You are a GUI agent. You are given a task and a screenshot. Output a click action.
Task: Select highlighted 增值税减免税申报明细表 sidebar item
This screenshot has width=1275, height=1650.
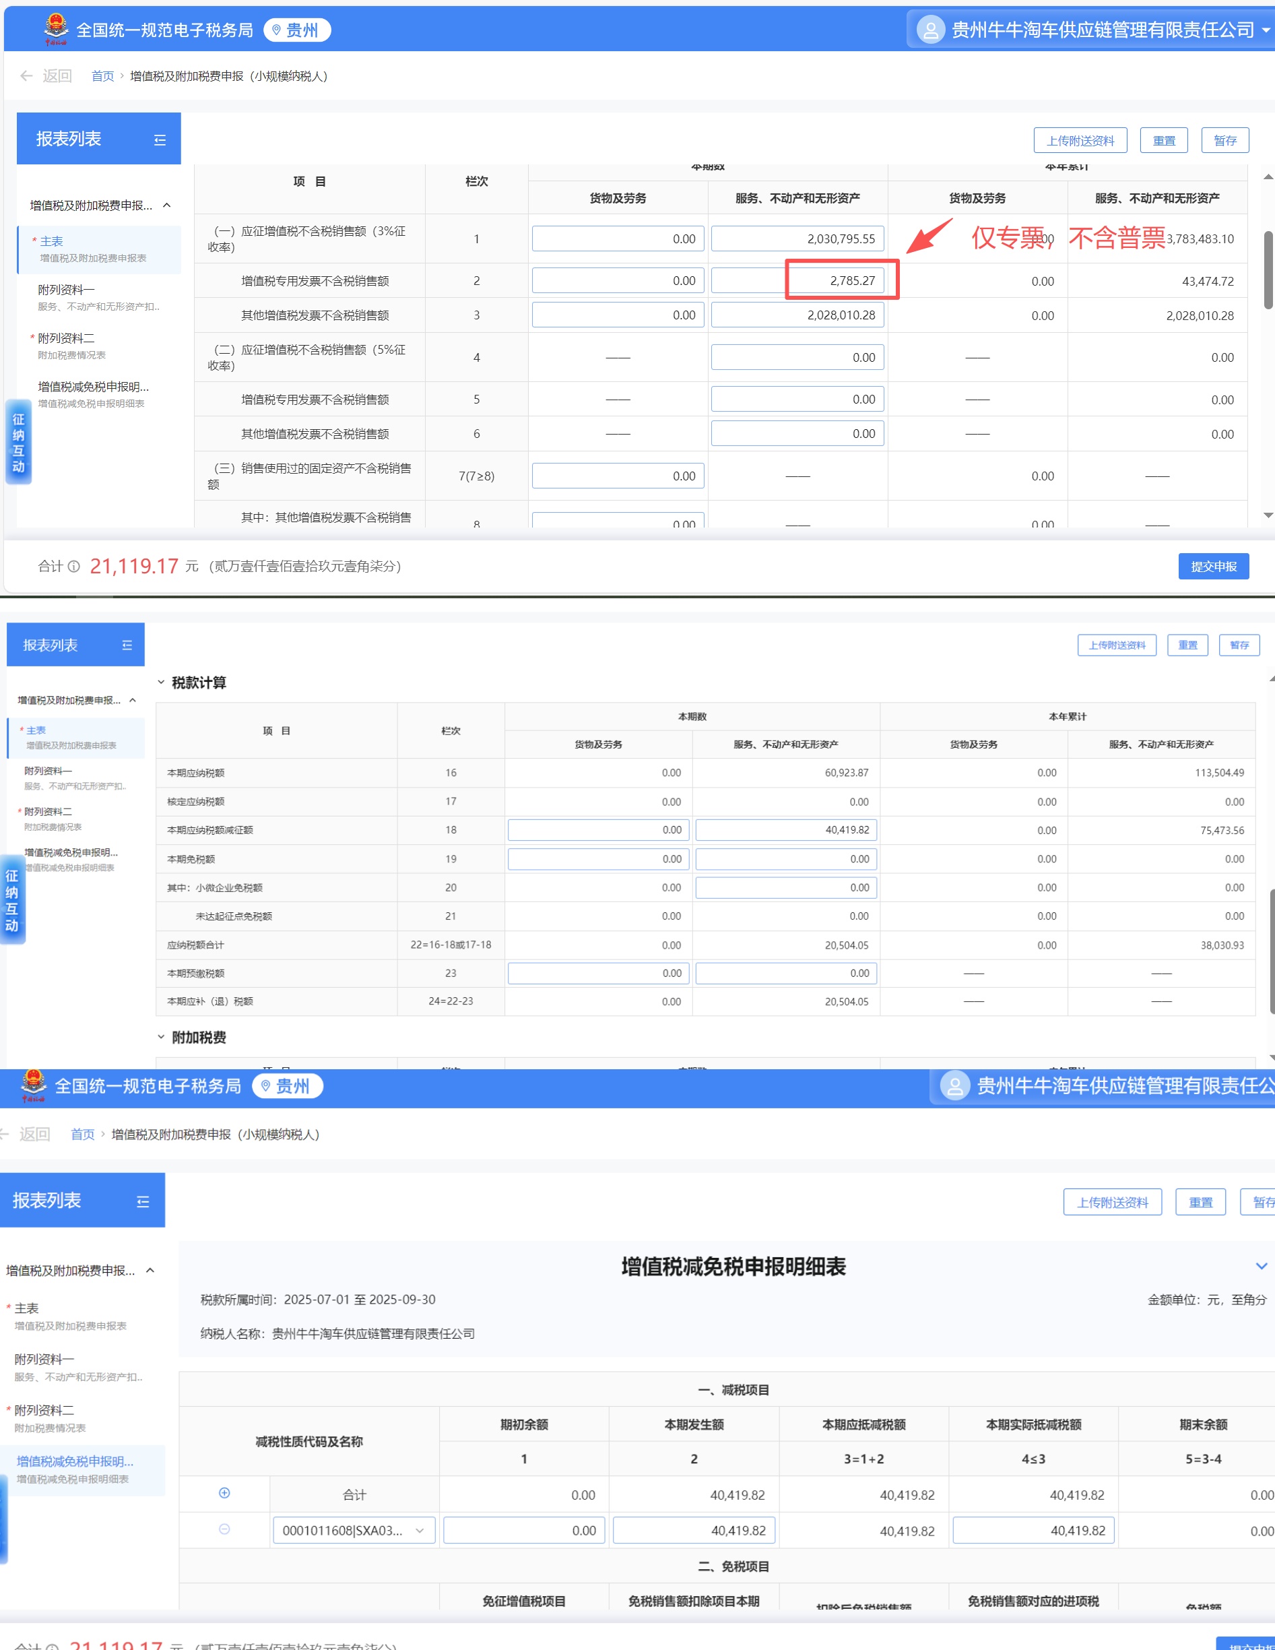click(x=75, y=1469)
